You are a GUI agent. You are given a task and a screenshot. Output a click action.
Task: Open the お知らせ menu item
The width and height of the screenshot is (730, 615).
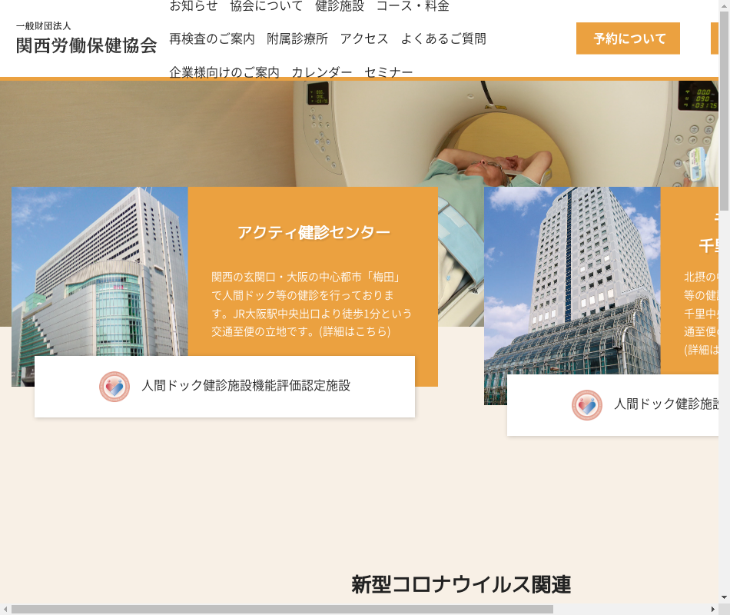[x=194, y=6]
